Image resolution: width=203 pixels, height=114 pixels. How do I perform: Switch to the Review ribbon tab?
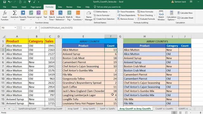[69, 7]
